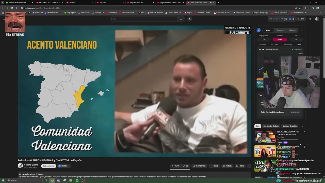325x183 pixels.
Task: Open the YouTube account avatar menu
Action: pos(317,19)
